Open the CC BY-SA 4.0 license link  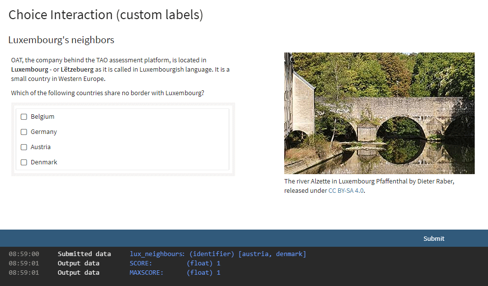coord(346,191)
